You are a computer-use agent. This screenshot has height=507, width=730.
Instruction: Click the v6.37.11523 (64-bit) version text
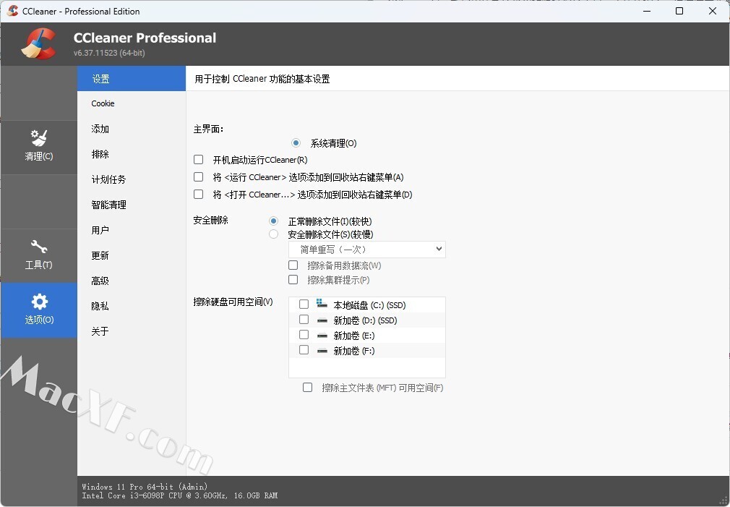click(x=109, y=53)
